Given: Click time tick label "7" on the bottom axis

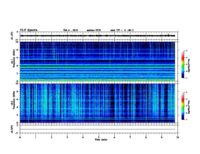Looking at the screenshot, I should [x=130, y=137].
